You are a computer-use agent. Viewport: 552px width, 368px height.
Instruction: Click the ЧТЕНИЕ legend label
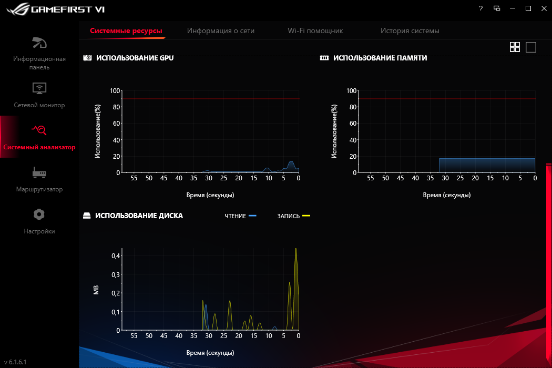click(235, 216)
